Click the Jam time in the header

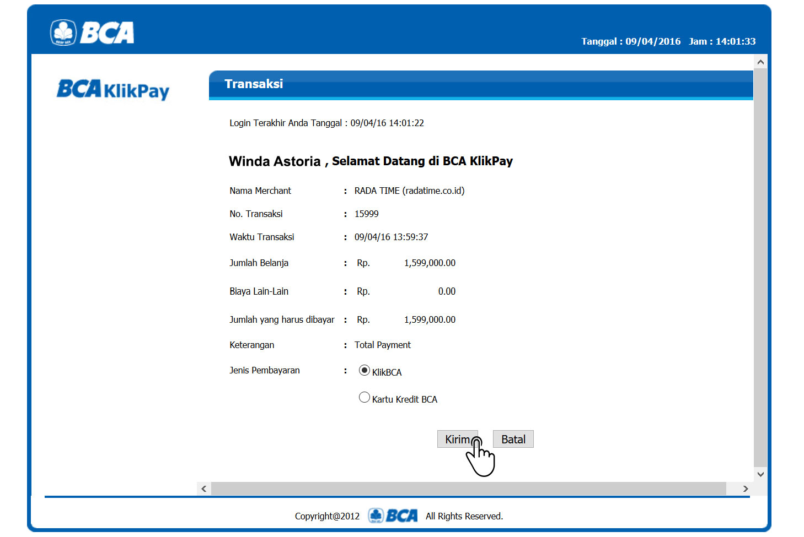(x=722, y=41)
